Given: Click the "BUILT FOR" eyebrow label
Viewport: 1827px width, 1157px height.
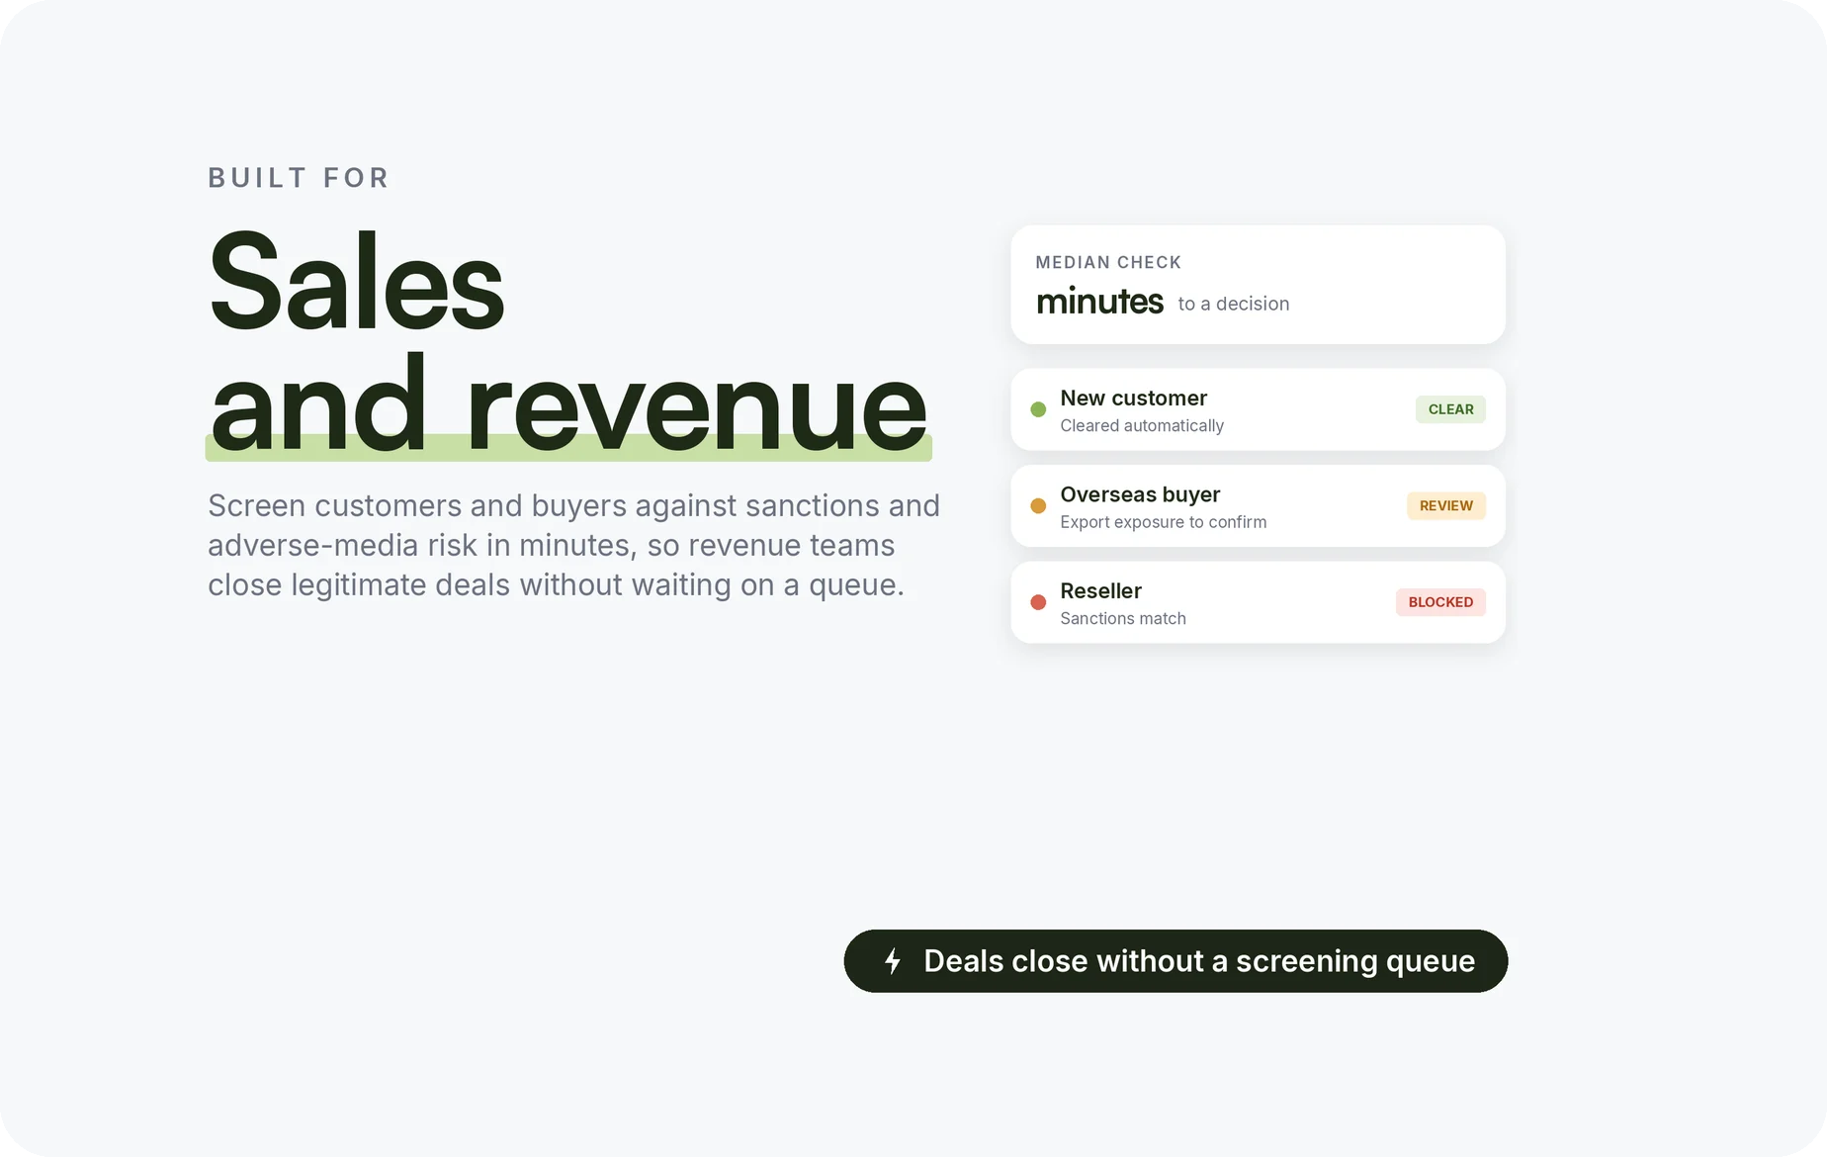Looking at the screenshot, I should click(x=299, y=178).
